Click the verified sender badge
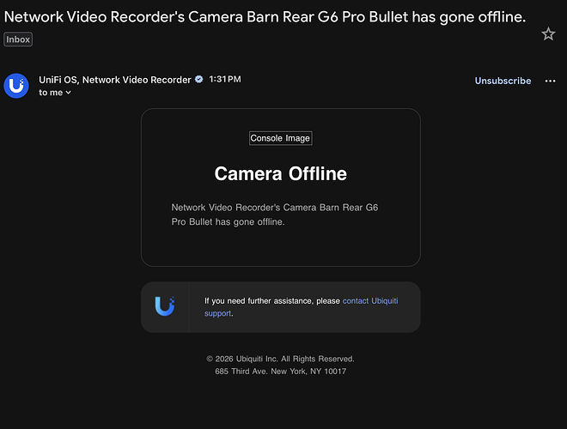 point(199,79)
